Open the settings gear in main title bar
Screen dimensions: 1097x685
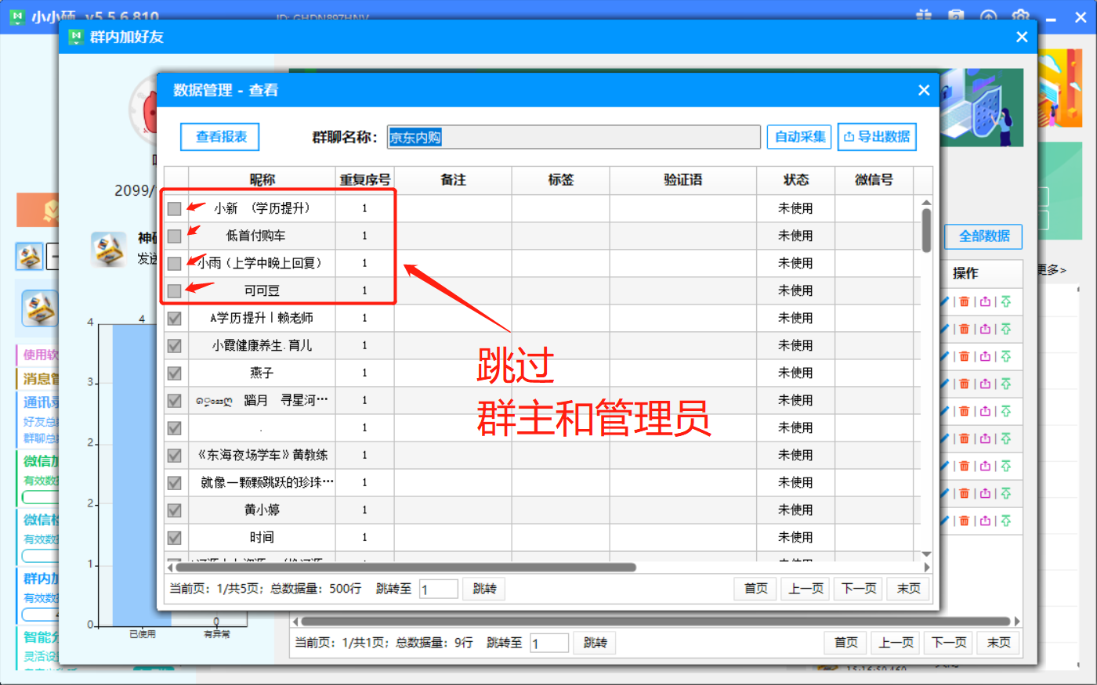1020,16
